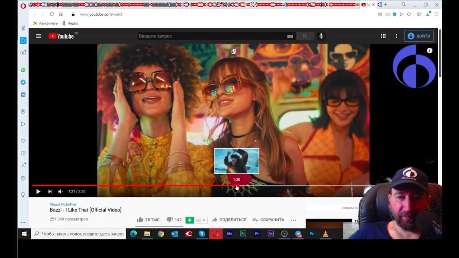Reload the YouTube page
Screen dimensions: 459x258
point(52,14)
